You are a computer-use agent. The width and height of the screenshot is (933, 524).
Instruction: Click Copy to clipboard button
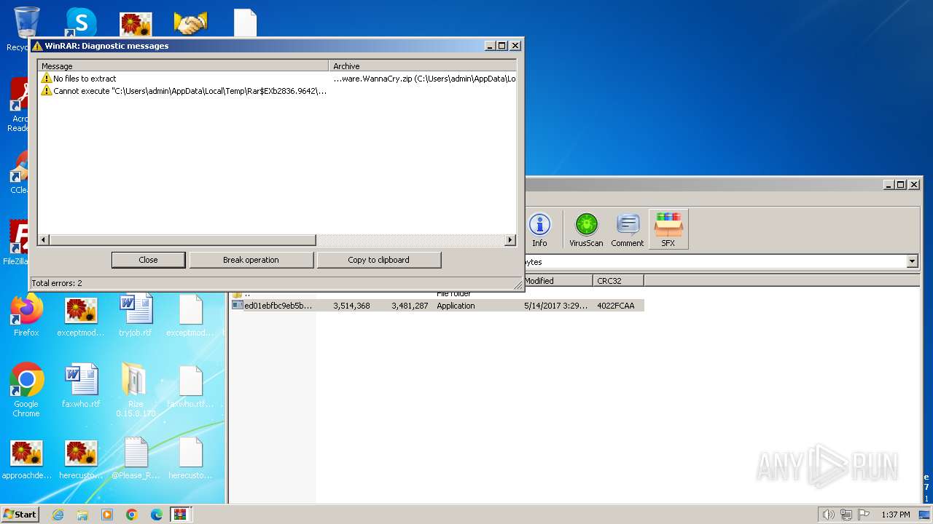tap(378, 260)
